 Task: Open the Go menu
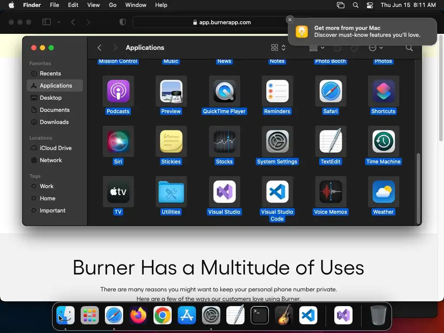click(x=113, y=5)
